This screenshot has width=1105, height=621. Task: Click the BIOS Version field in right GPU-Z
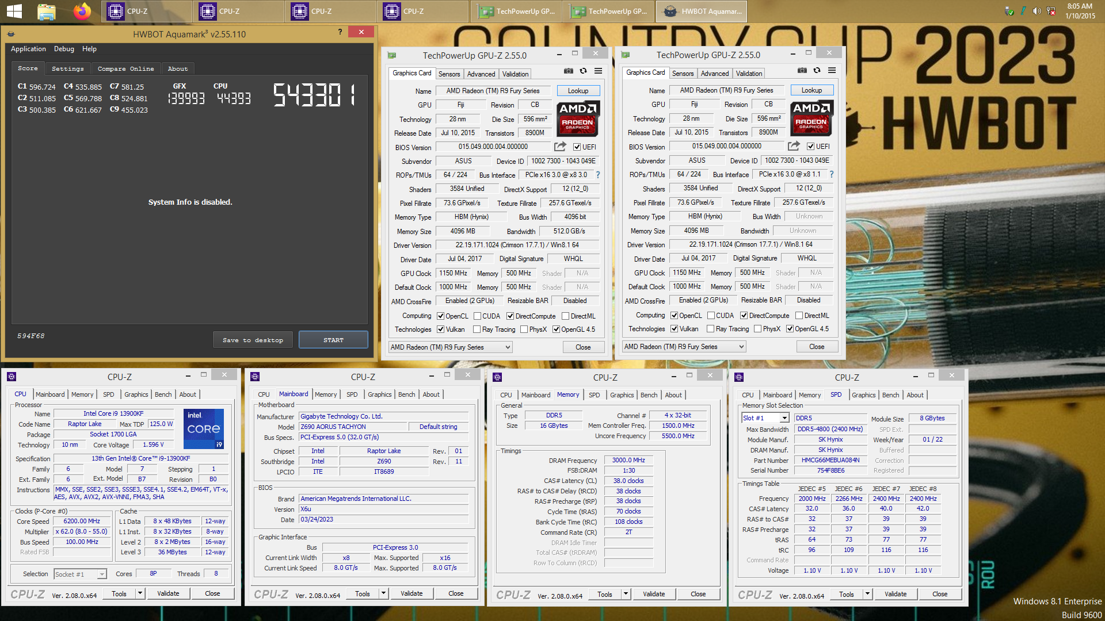726,146
